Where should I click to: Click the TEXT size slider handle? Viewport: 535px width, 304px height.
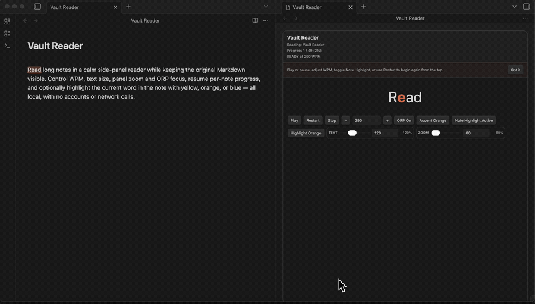352,133
